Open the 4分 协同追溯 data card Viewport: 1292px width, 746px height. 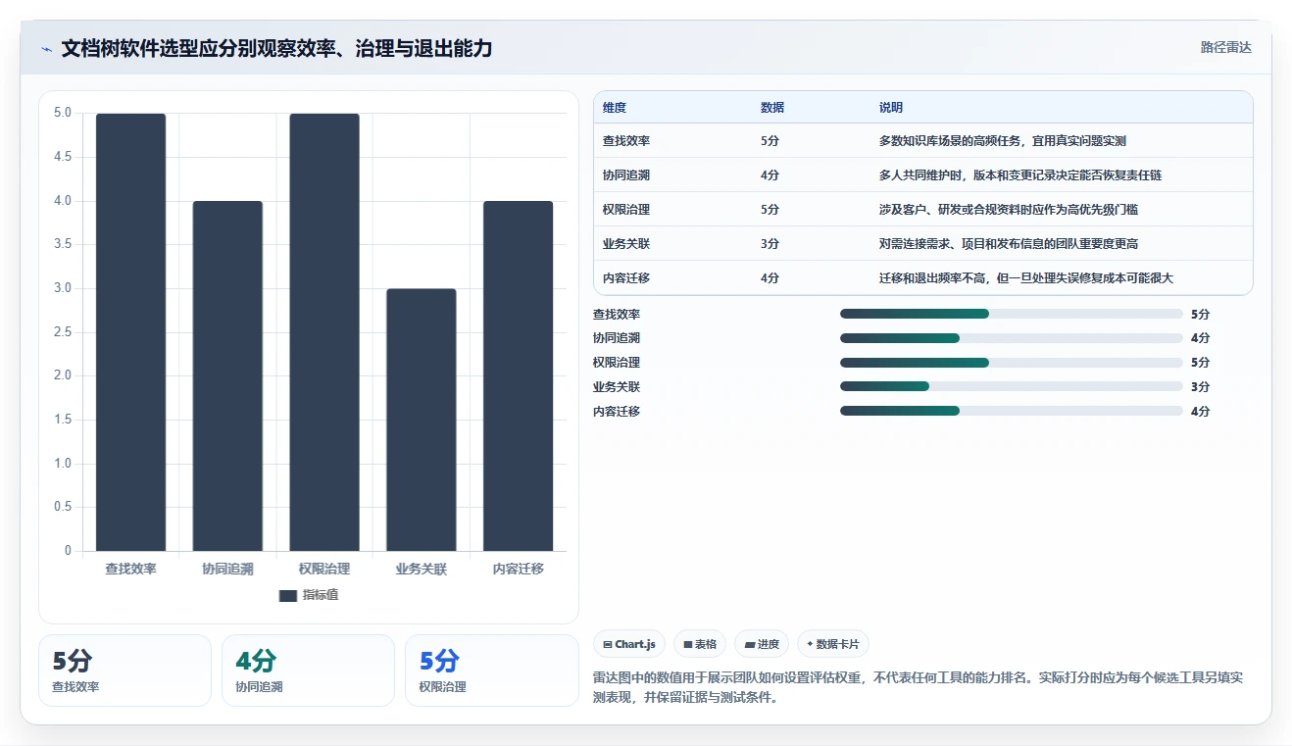(308, 671)
